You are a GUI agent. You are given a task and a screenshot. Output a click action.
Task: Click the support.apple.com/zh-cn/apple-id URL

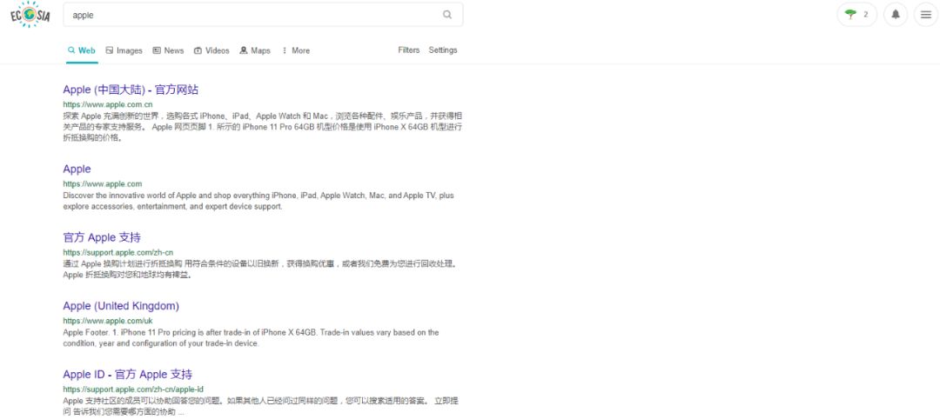[x=133, y=389]
